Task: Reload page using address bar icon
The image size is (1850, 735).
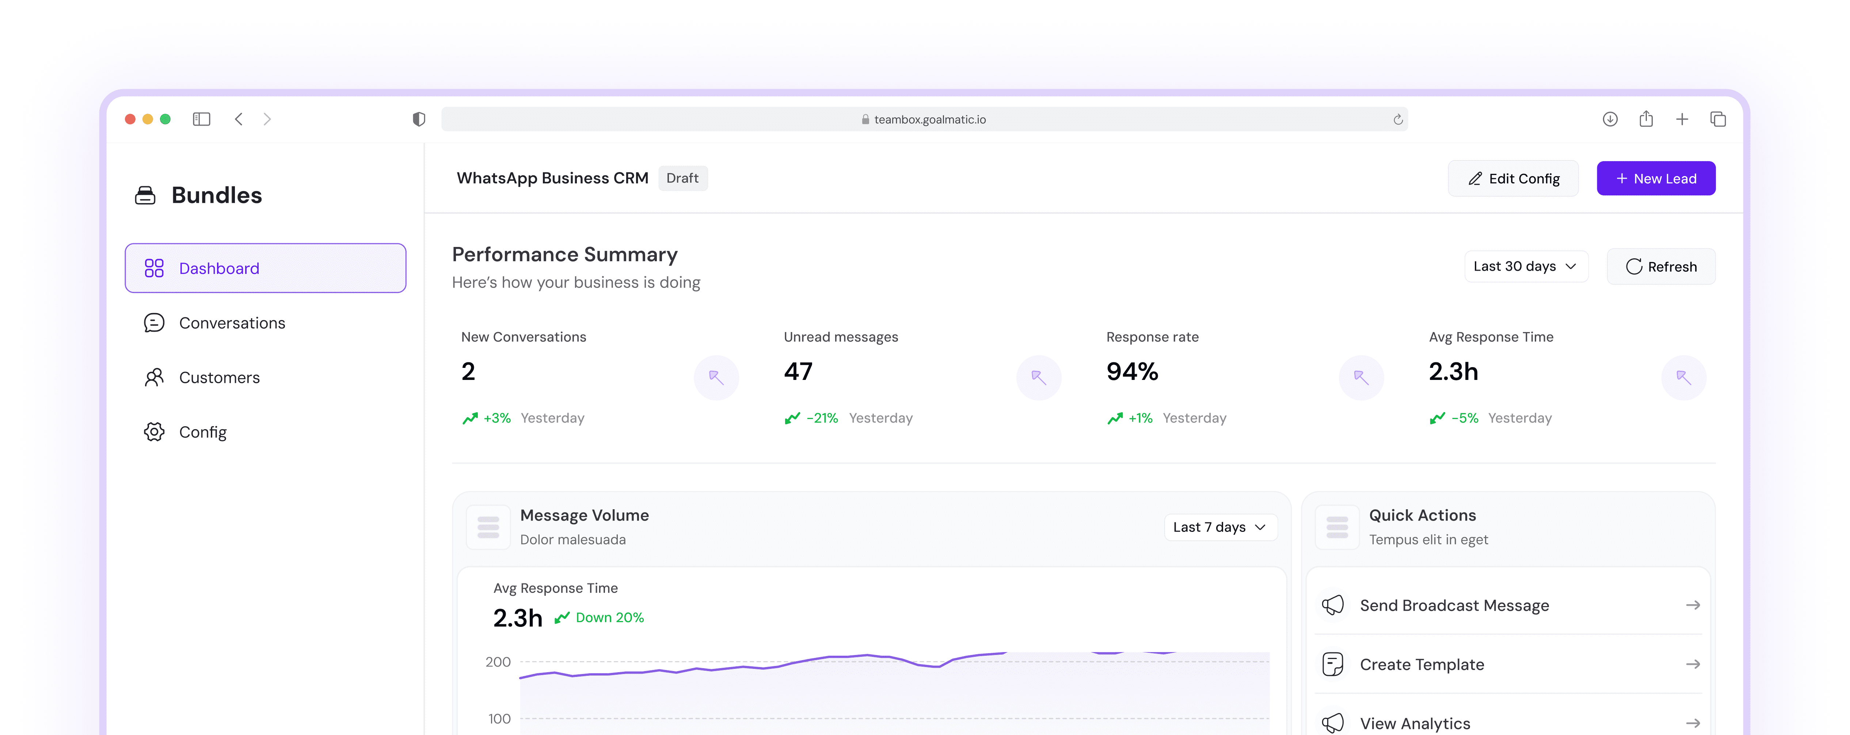Action: point(1398,120)
